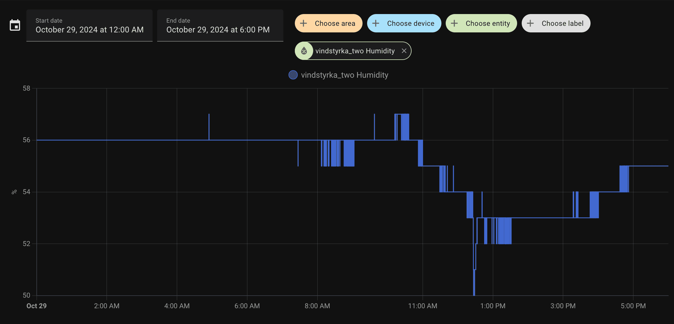The height and width of the screenshot is (324, 674).
Task: Open the End date field
Action: tap(220, 26)
